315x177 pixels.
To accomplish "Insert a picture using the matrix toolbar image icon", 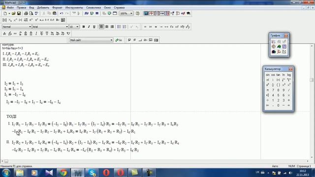I will click(63, 20).
